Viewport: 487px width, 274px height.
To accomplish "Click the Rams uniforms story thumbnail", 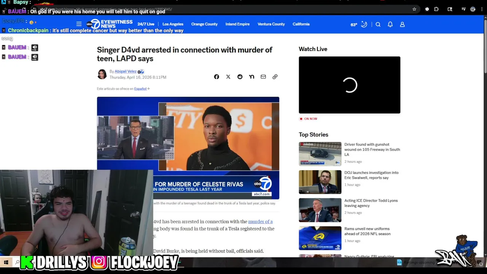I will tap(320, 238).
